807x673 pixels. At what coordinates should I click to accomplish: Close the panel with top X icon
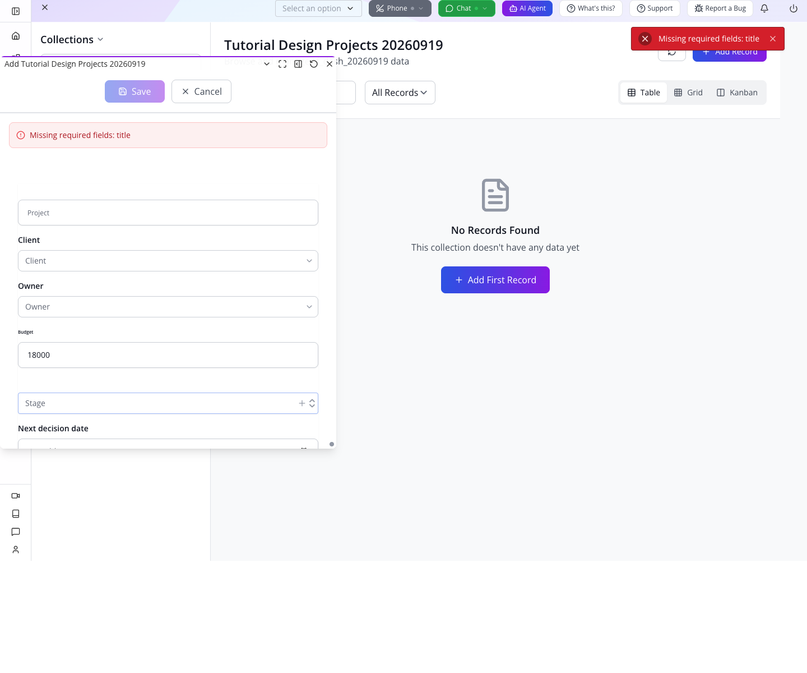45,7
